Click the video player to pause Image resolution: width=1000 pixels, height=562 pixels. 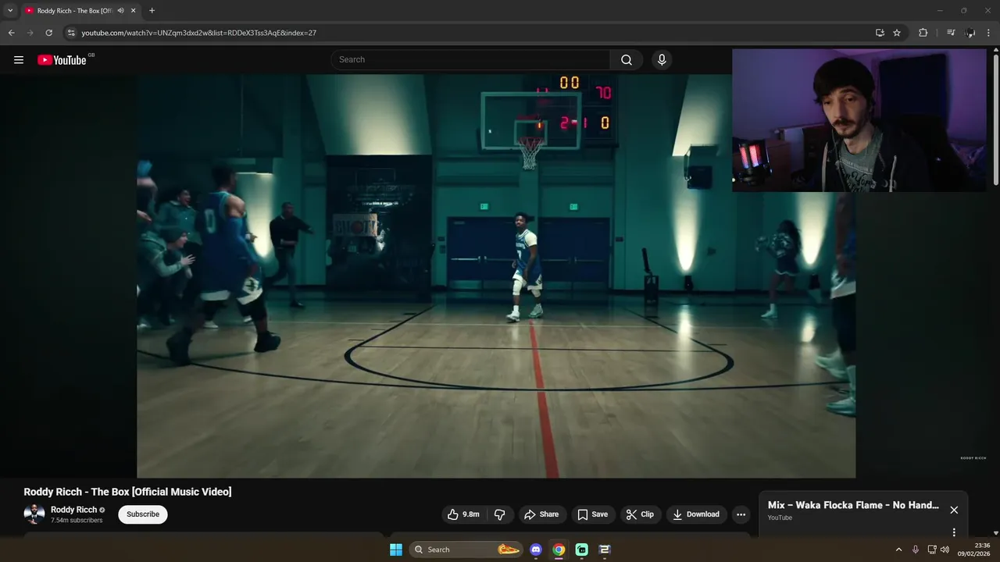[496, 276]
